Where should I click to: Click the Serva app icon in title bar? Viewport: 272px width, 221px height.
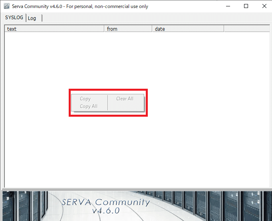(7, 6)
